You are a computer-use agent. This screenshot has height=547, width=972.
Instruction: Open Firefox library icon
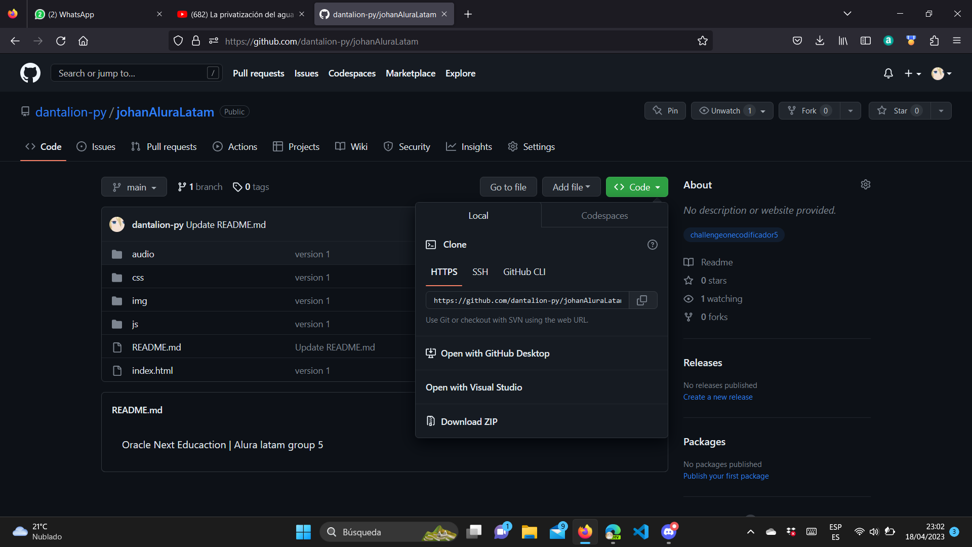(x=843, y=41)
